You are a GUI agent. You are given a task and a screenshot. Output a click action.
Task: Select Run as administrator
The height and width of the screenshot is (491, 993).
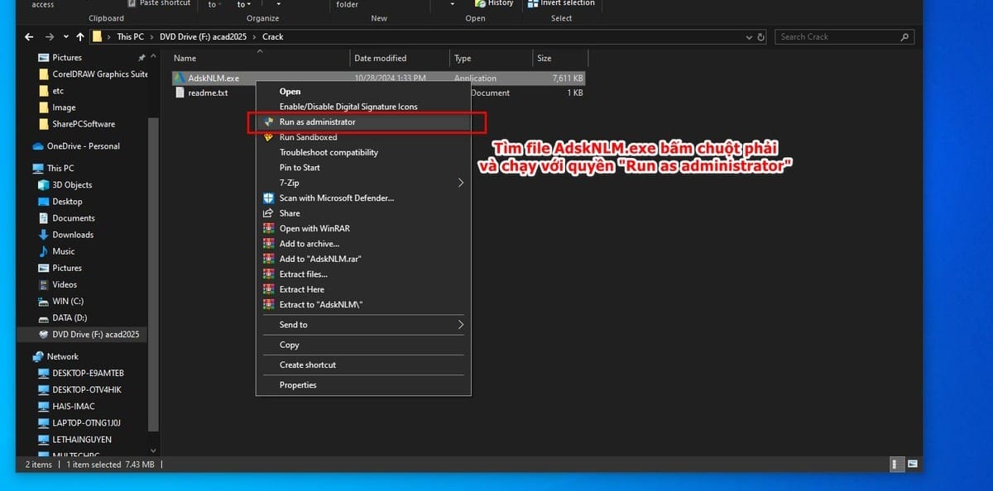click(x=318, y=122)
